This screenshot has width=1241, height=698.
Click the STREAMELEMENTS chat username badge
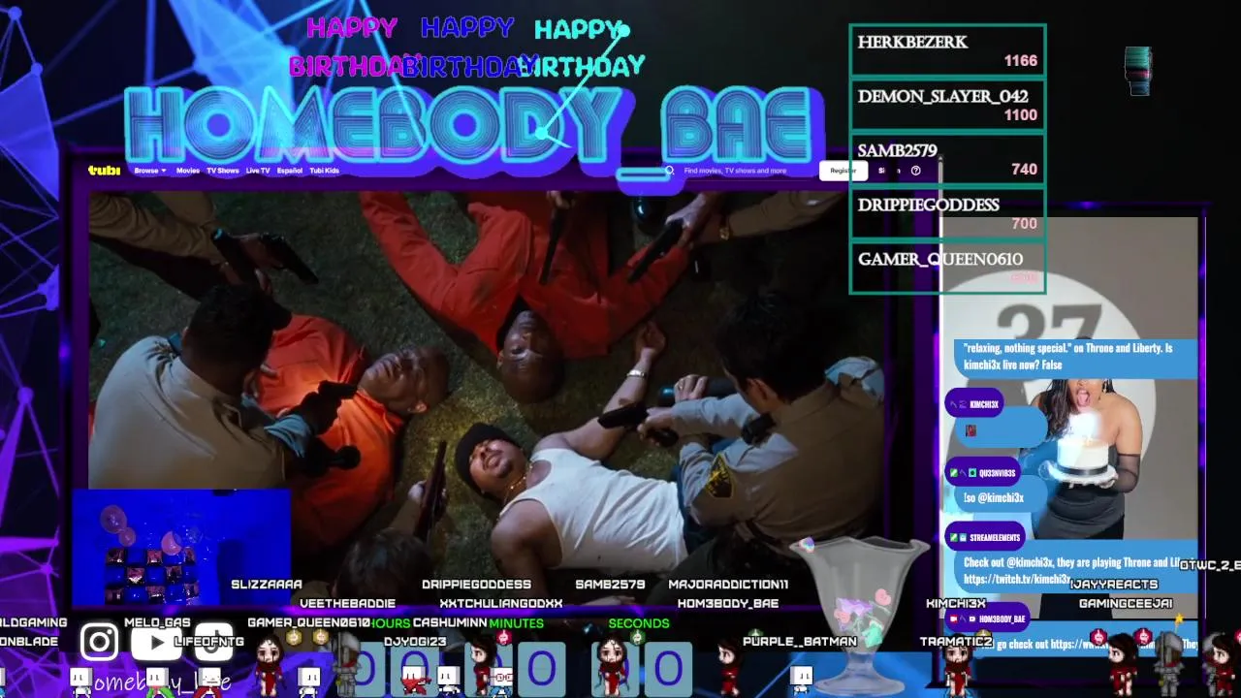pos(986,537)
